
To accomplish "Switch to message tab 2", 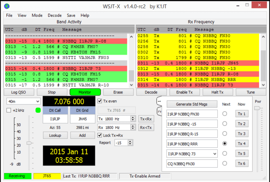I will 159,111.
